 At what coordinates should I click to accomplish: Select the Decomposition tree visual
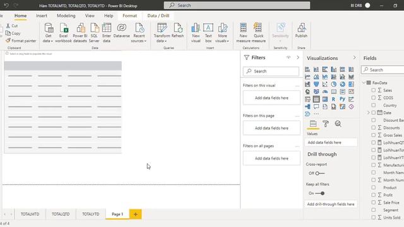click(307, 107)
